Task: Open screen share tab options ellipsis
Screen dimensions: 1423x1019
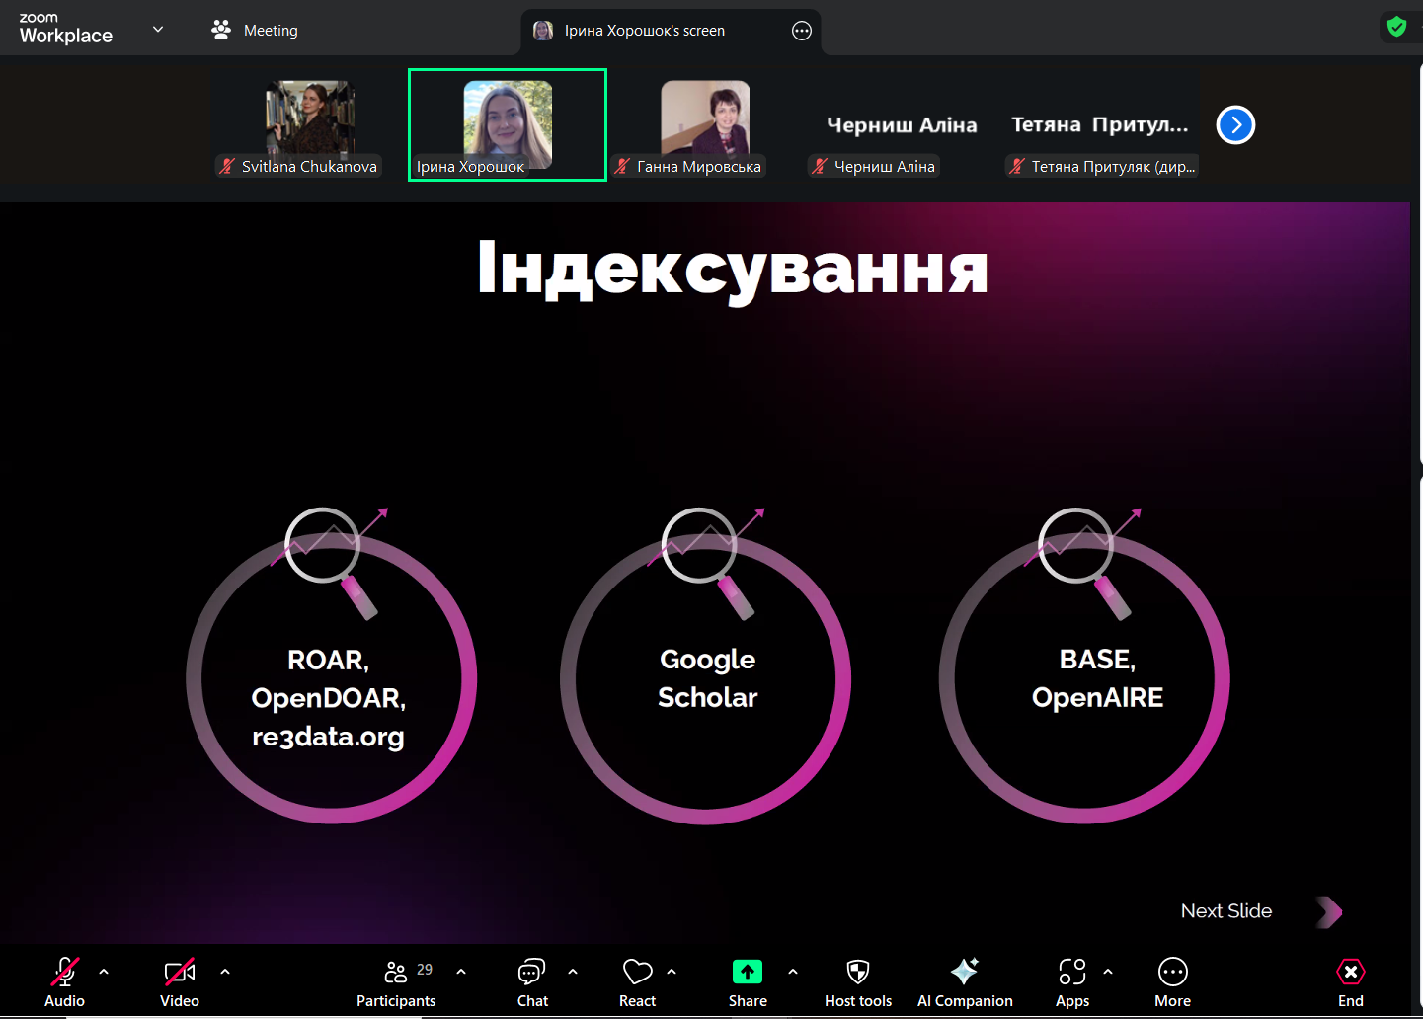Action: point(802,31)
